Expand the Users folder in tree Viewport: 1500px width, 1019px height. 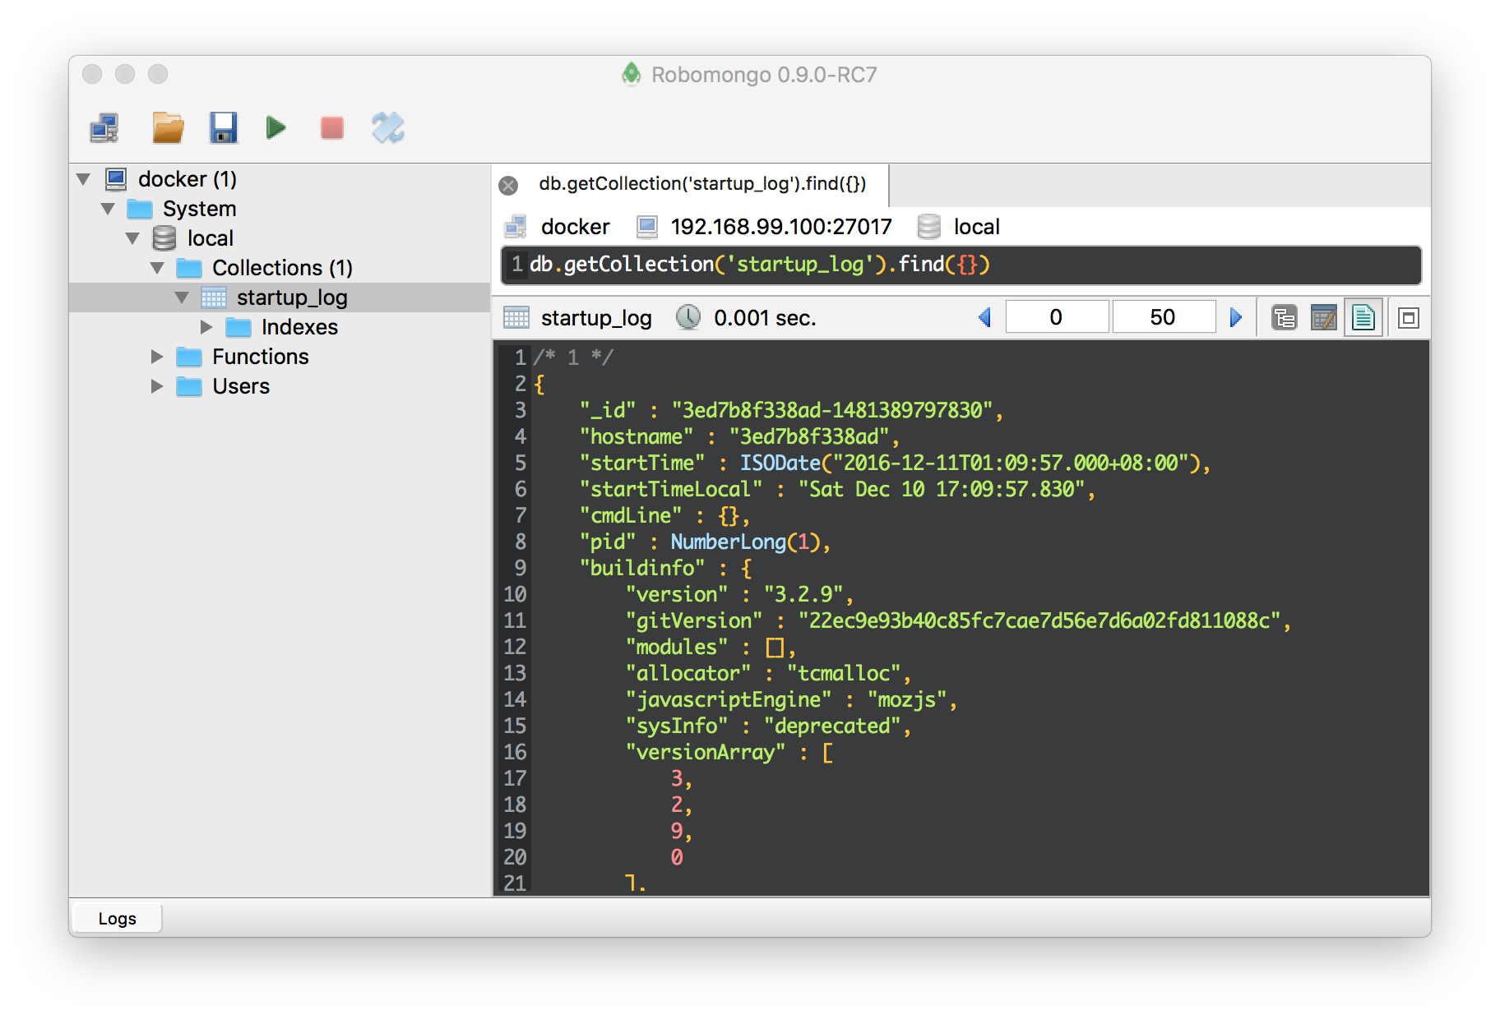point(157,386)
